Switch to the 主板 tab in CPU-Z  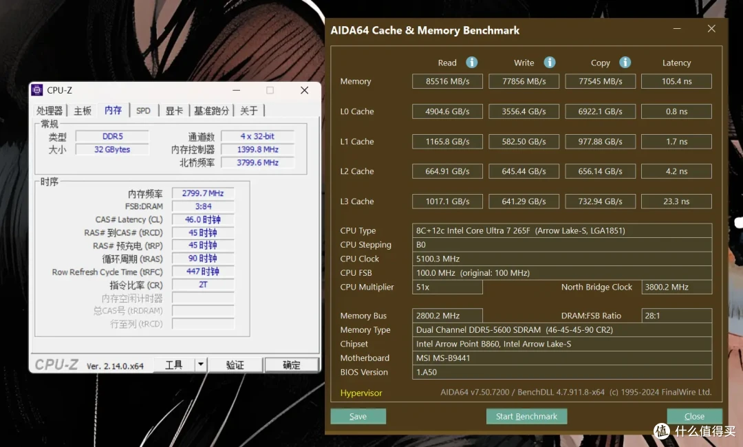click(x=83, y=111)
